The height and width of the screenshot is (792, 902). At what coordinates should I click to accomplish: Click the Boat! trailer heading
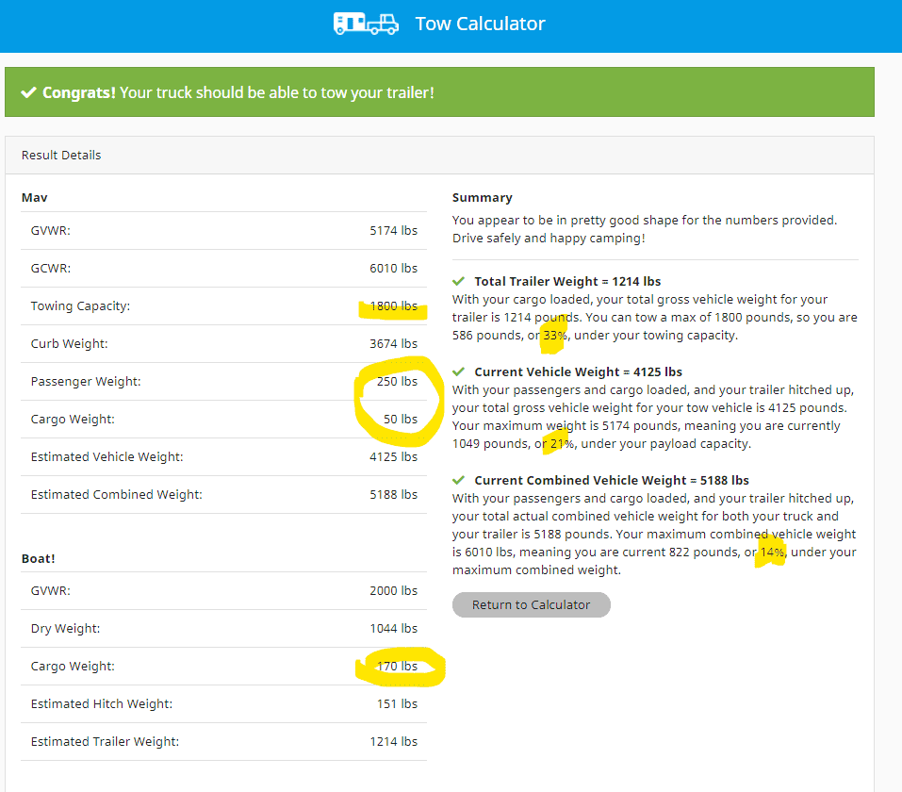pyautogui.click(x=38, y=558)
